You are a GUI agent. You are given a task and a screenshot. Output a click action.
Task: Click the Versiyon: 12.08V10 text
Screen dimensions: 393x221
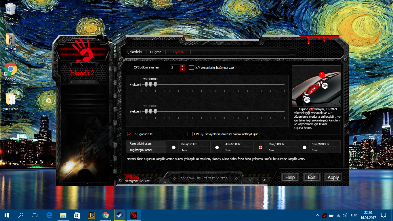[139, 181]
